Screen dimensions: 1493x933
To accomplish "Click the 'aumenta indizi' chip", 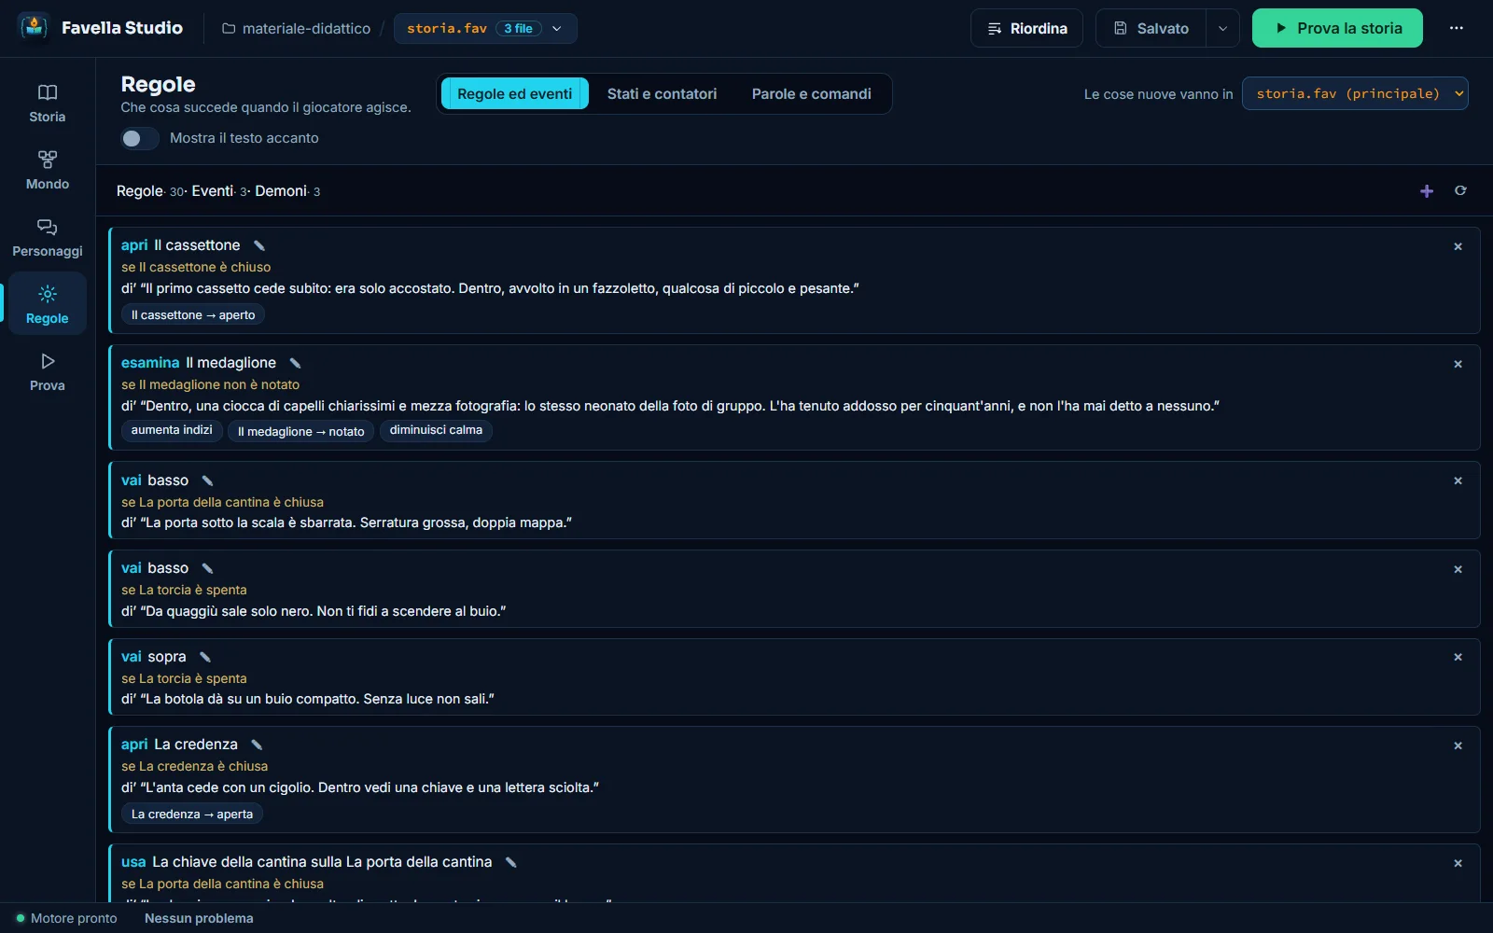I will [x=172, y=430].
